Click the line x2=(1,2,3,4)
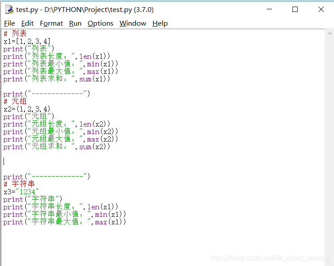Viewport: 334px width, 266px height. pyautogui.click(x=27, y=109)
